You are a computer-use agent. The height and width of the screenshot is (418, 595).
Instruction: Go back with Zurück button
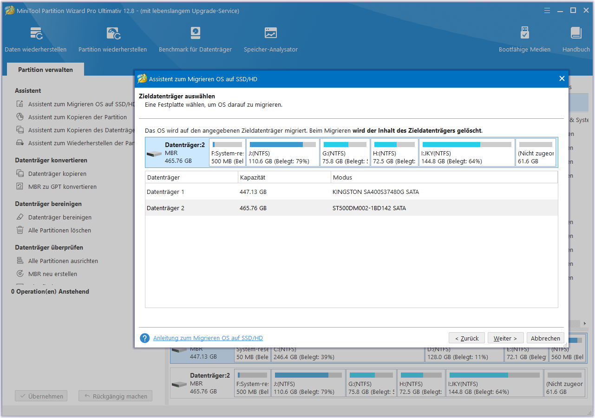tap(467, 338)
